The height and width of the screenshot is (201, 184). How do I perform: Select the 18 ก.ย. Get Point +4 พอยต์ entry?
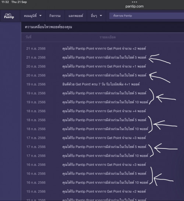(x=104, y=111)
